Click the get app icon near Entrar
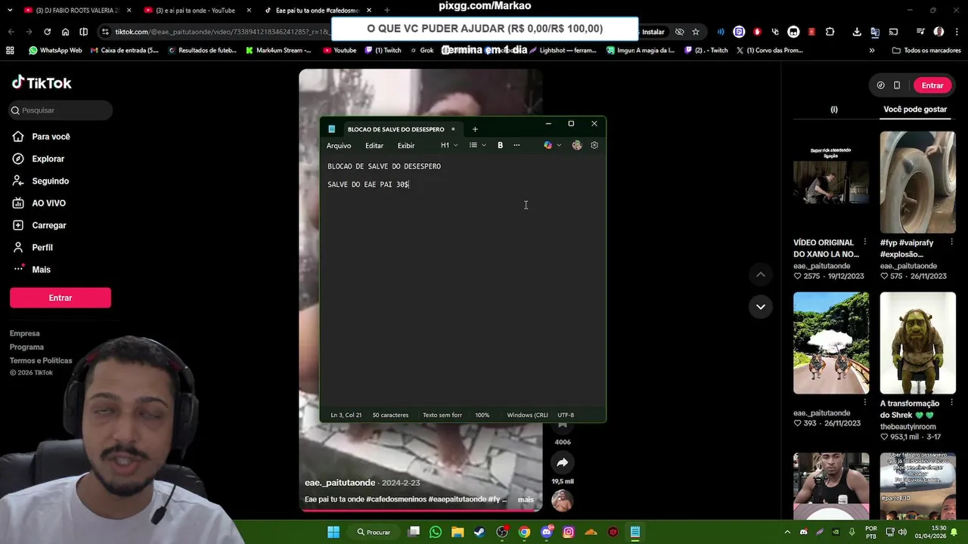 pos(897,85)
